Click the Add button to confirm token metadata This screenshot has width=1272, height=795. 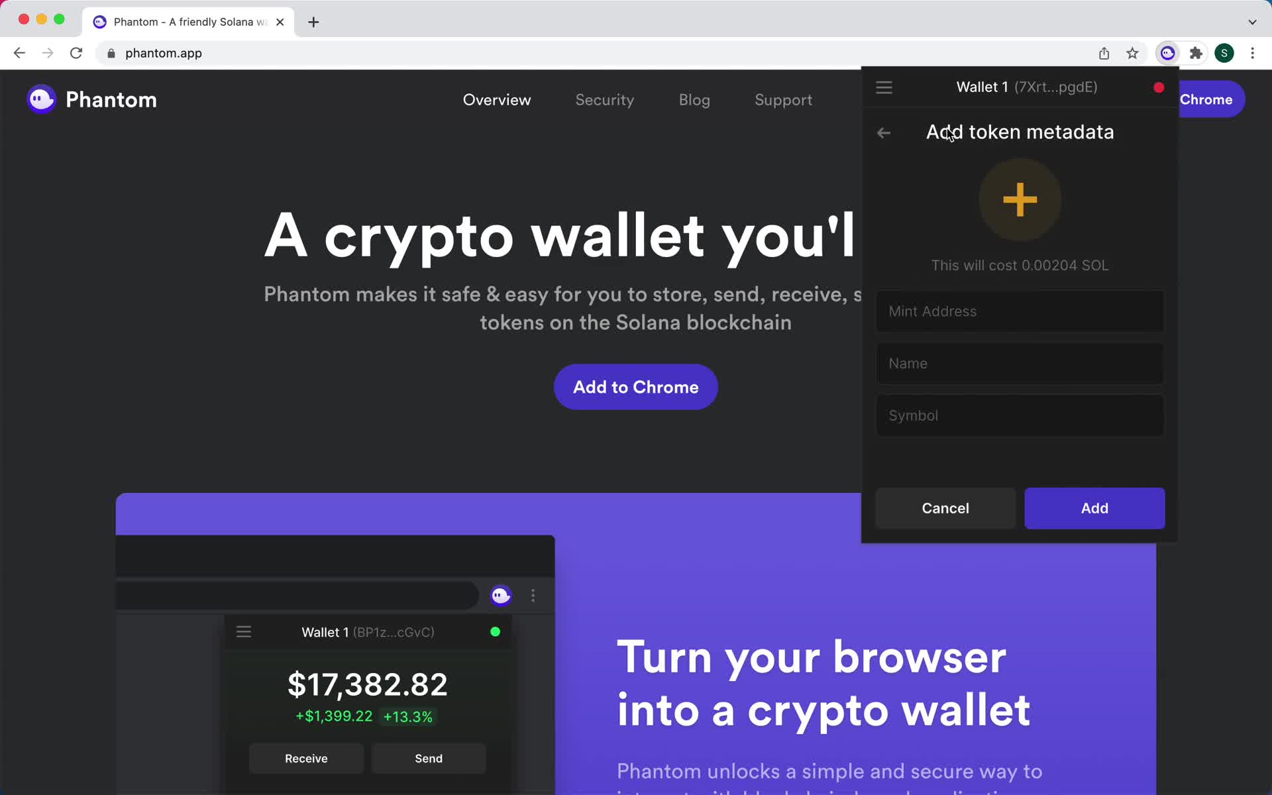pyautogui.click(x=1094, y=507)
